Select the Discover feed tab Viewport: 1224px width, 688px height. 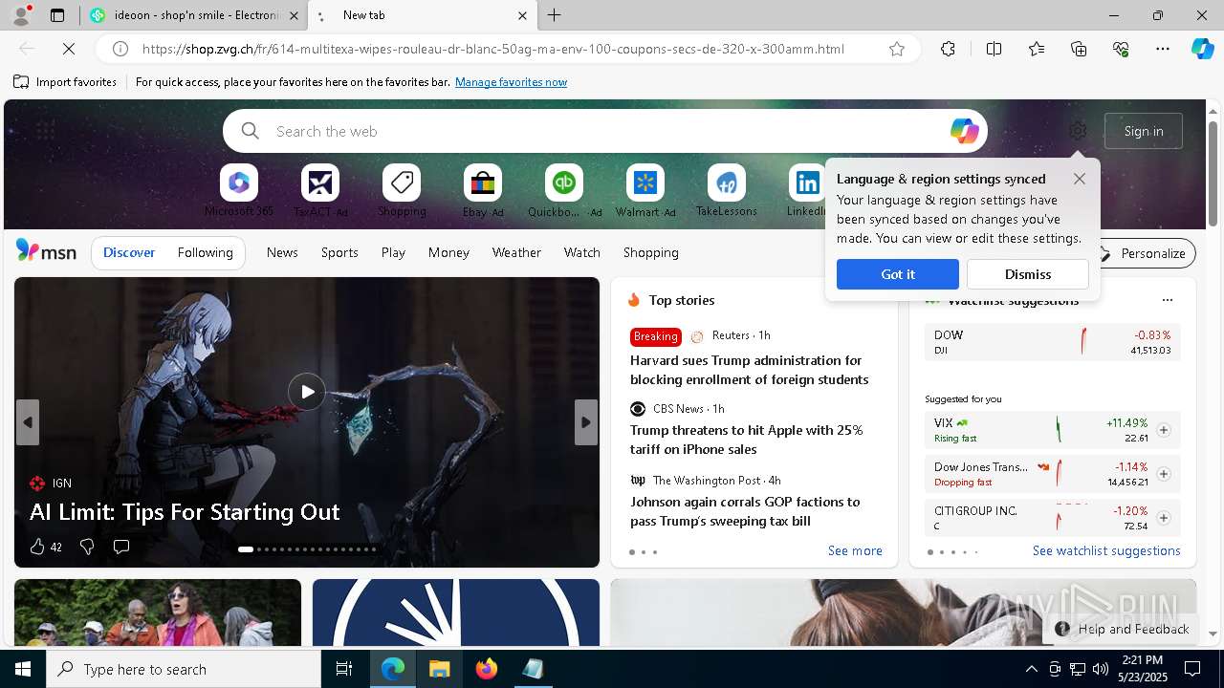coord(129,252)
